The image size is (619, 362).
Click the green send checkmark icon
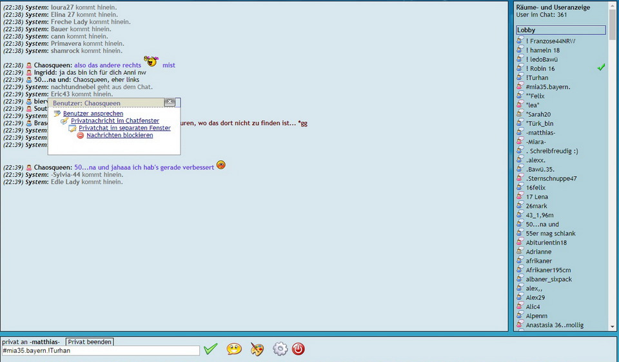click(210, 349)
